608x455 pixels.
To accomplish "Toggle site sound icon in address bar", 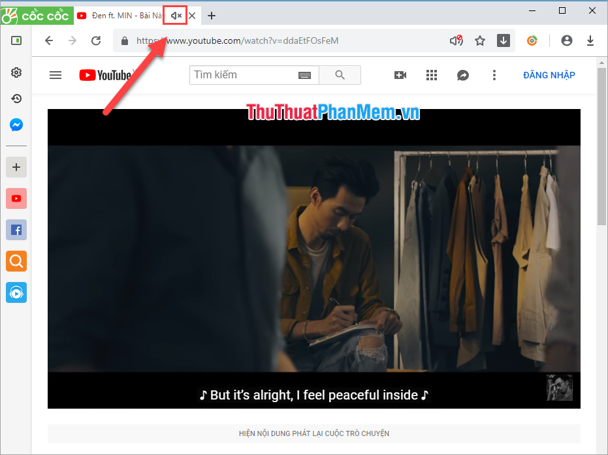I will [x=456, y=40].
